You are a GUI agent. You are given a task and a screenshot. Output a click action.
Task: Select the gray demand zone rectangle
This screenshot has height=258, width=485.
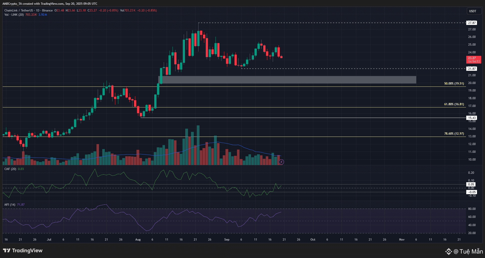[287, 80]
